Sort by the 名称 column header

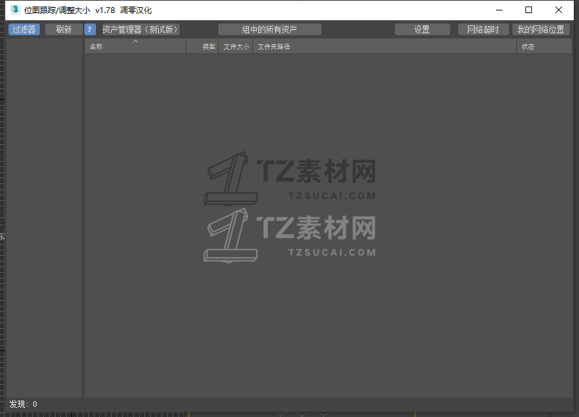pos(135,46)
